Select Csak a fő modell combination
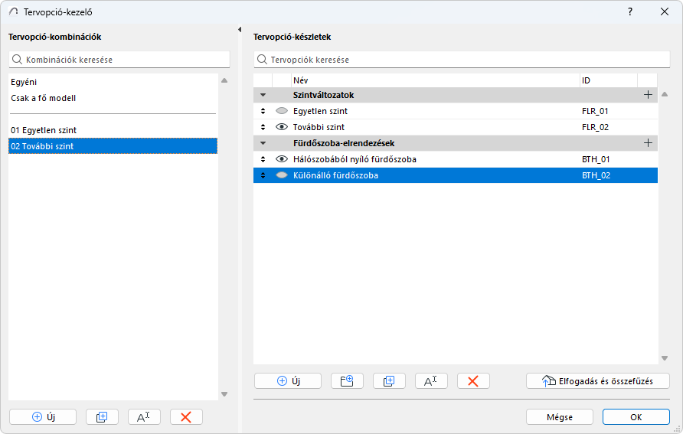The height and width of the screenshot is (434, 683). 113,98
